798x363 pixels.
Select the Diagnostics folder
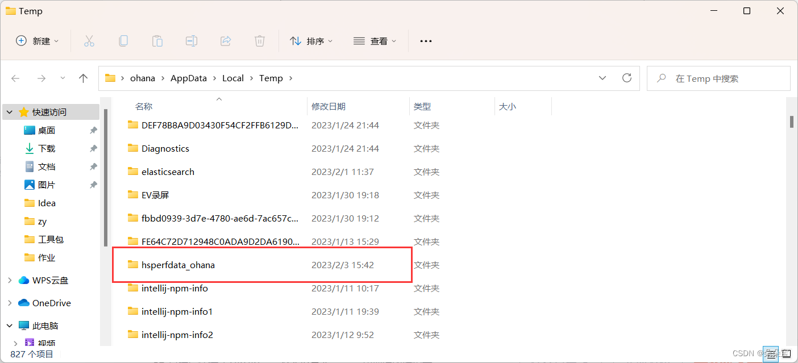coord(165,148)
